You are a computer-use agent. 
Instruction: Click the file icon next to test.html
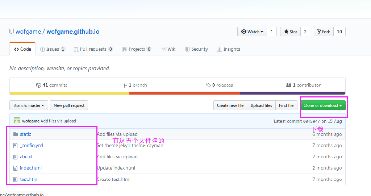[x=15, y=179]
